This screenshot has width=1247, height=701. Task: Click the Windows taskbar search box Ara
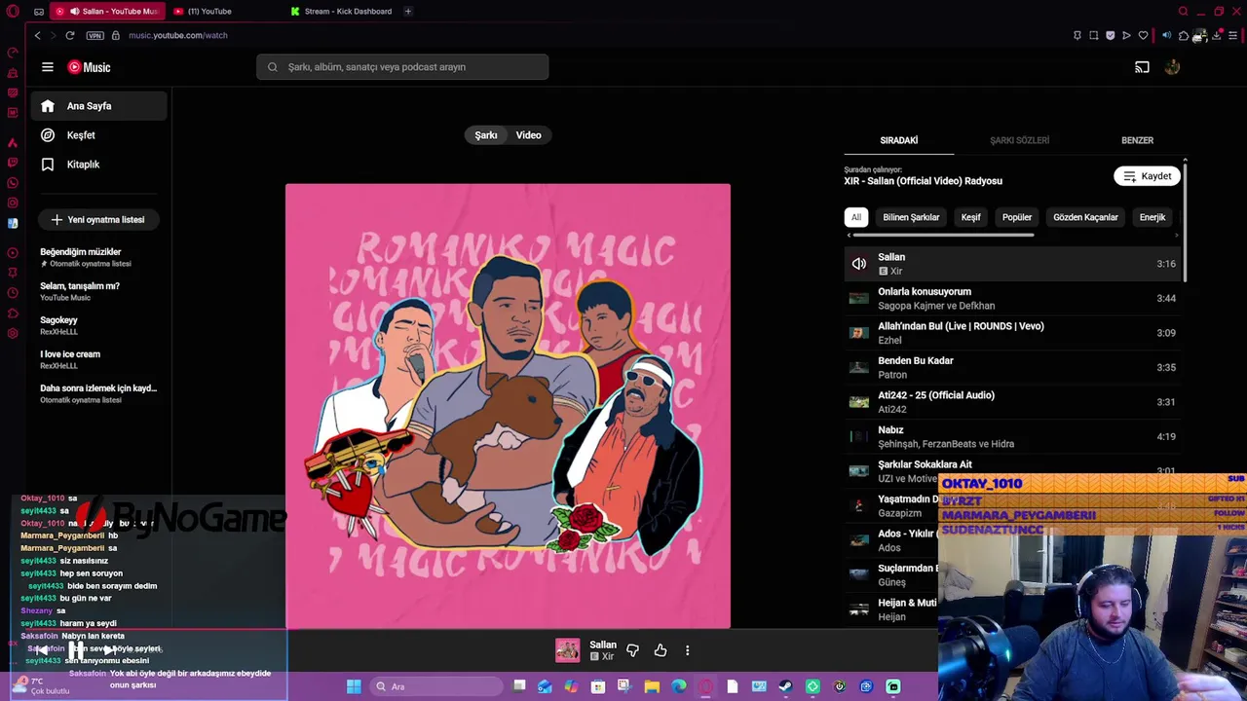[435, 686]
